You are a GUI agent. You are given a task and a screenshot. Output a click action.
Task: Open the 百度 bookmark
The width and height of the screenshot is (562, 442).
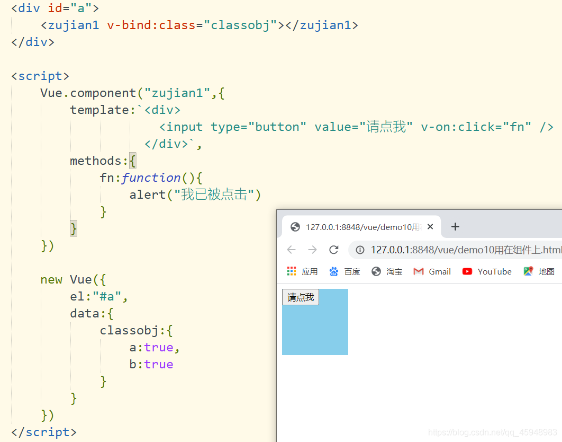(352, 272)
